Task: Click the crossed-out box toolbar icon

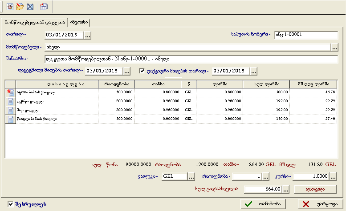Action: pyautogui.click(x=30, y=7)
